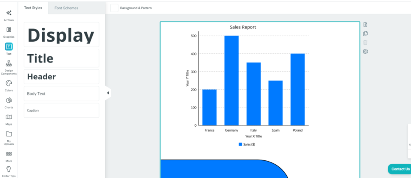This screenshot has width=411, height=178.
Task: Open the Maps panel
Action: (8, 119)
